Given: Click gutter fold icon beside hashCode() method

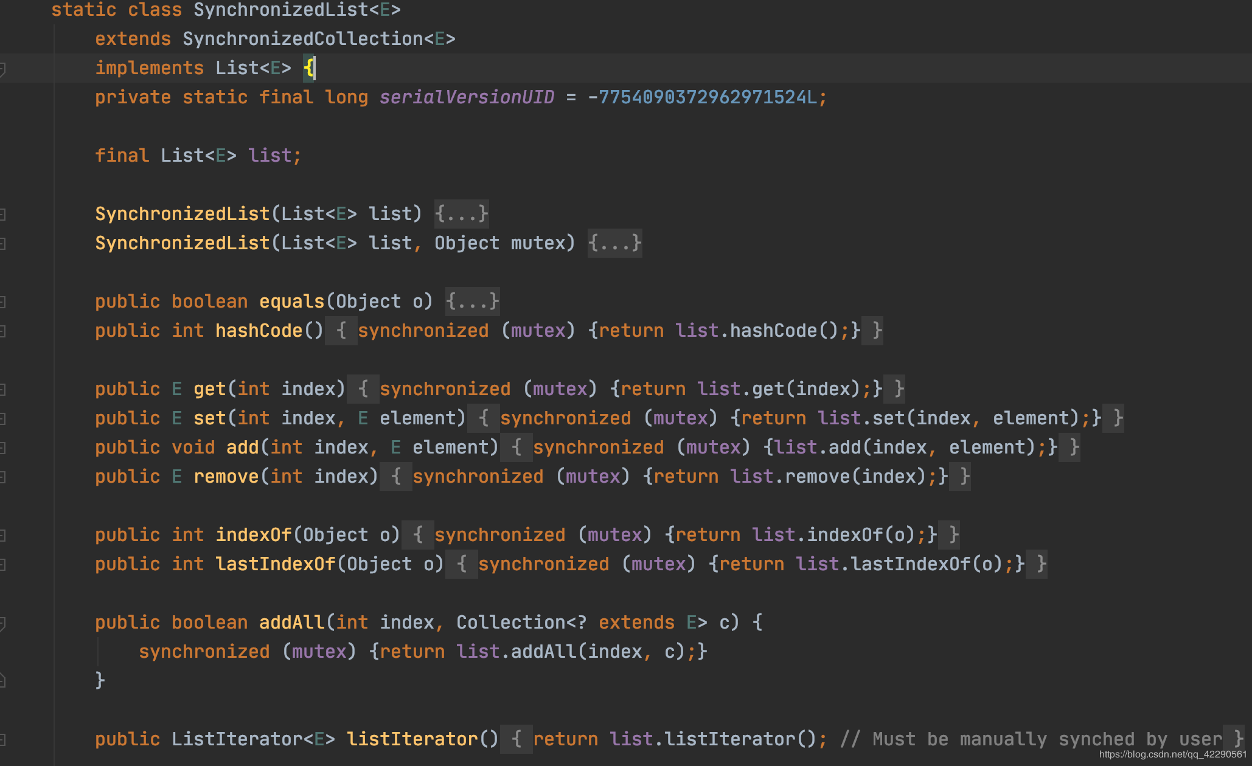Looking at the screenshot, I should tap(3, 331).
